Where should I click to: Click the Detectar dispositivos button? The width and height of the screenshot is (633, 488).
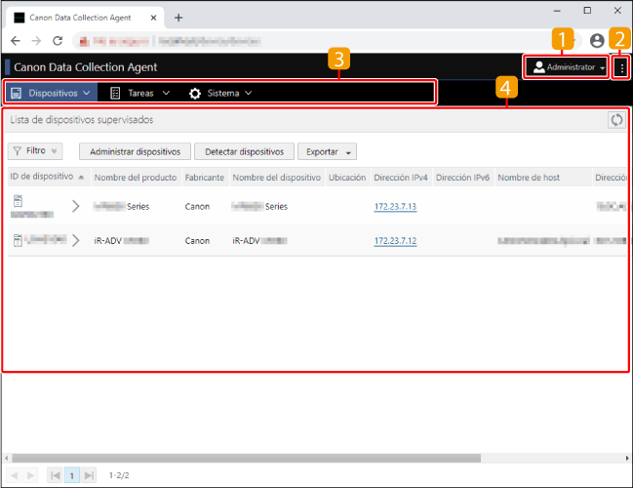pyautogui.click(x=244, y=151)
